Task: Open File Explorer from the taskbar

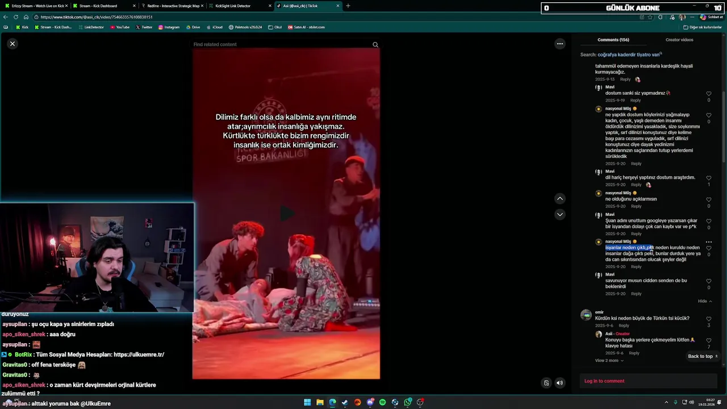Action: (320, 402)
